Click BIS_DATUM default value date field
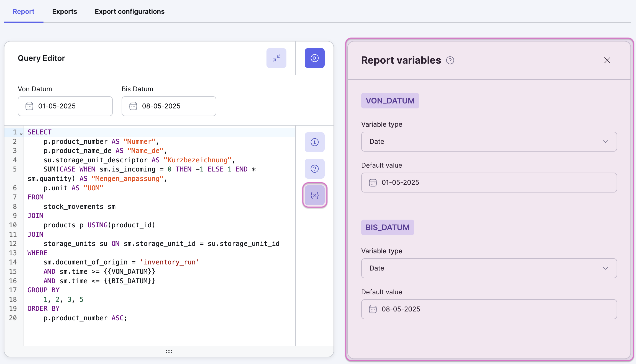This screenshot has width=636, height=364. (x=489, y=309)
